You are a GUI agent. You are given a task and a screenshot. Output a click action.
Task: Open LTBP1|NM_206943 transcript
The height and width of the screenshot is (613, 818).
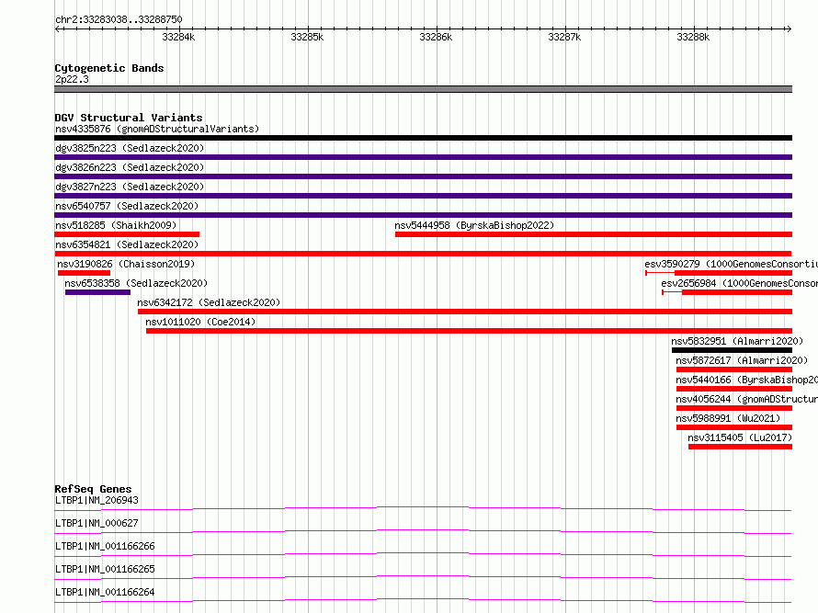coord(97,500)
